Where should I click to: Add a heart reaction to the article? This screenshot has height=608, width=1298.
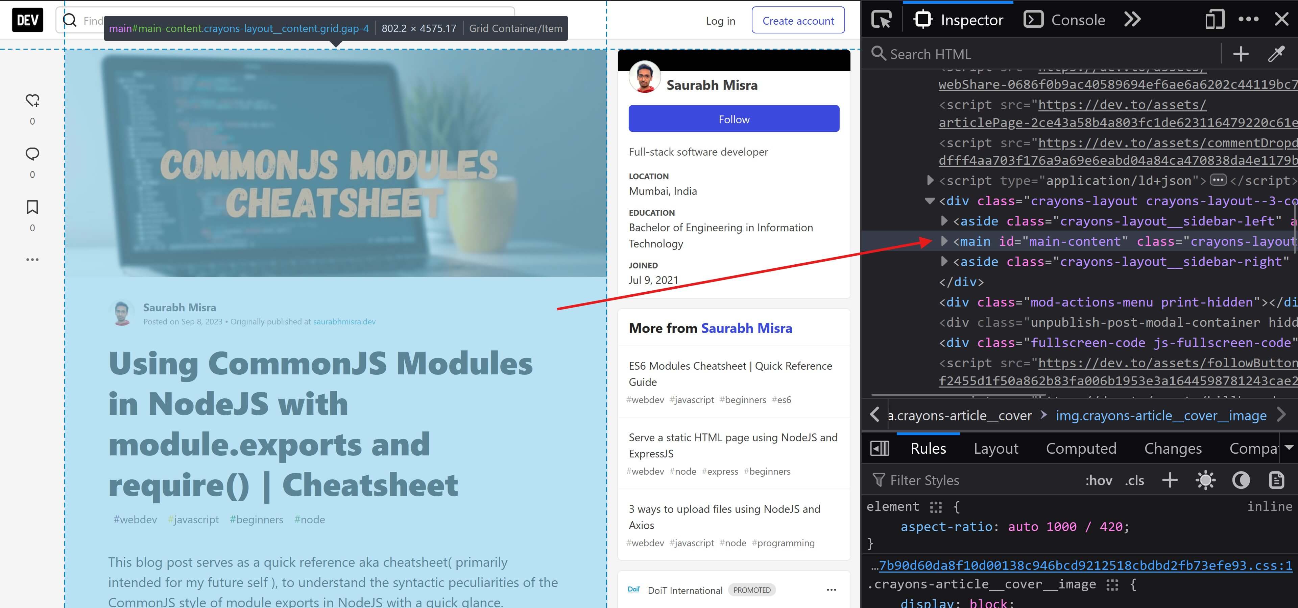(x=32, y=100)
